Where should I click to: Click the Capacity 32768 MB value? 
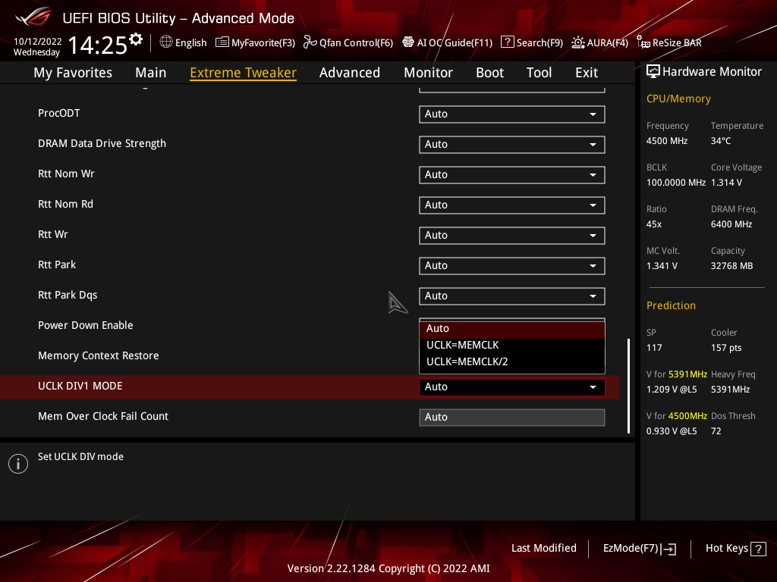click(x=732, y=266)
